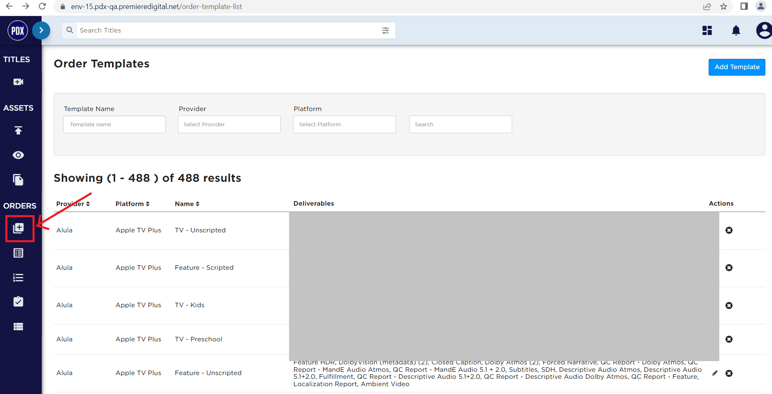Open the highlighted create order icon
Image resolution: width=772 pixels, height=394 pixels.
coord(19,228)
